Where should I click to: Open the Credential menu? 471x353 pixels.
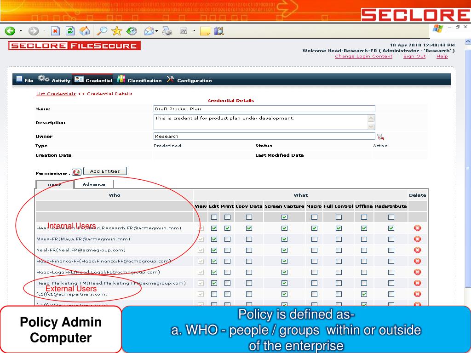[93, 80]
